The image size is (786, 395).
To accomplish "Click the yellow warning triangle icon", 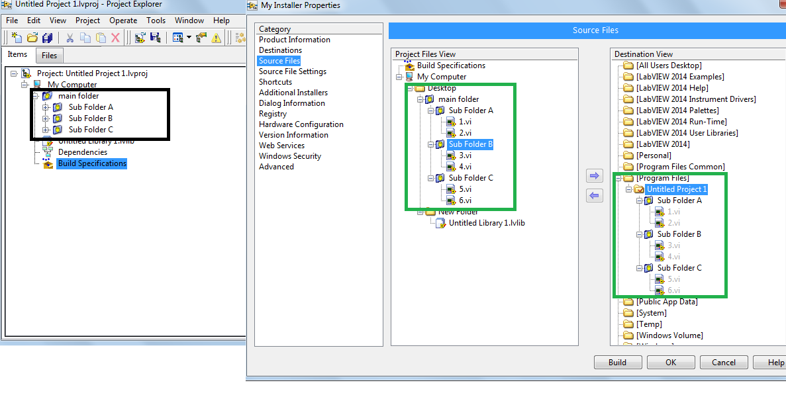I will point(217,38).
